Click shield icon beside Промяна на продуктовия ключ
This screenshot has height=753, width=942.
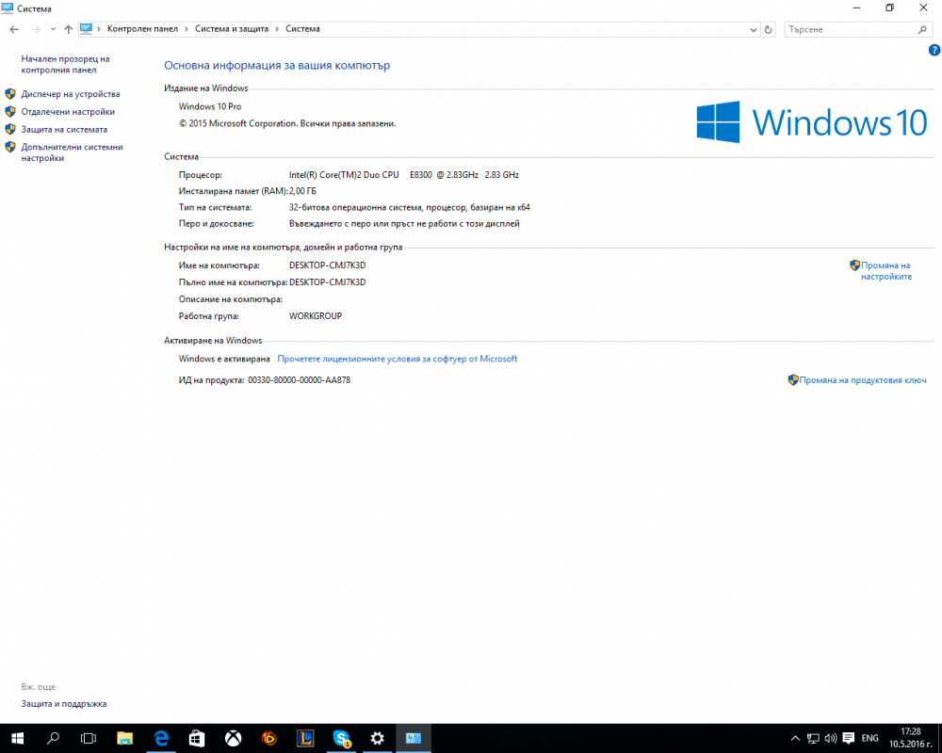793,380
